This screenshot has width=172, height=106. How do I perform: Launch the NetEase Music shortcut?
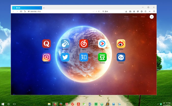(84, 44)
